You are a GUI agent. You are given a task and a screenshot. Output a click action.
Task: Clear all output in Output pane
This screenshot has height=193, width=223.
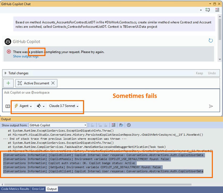click(113, 125)
